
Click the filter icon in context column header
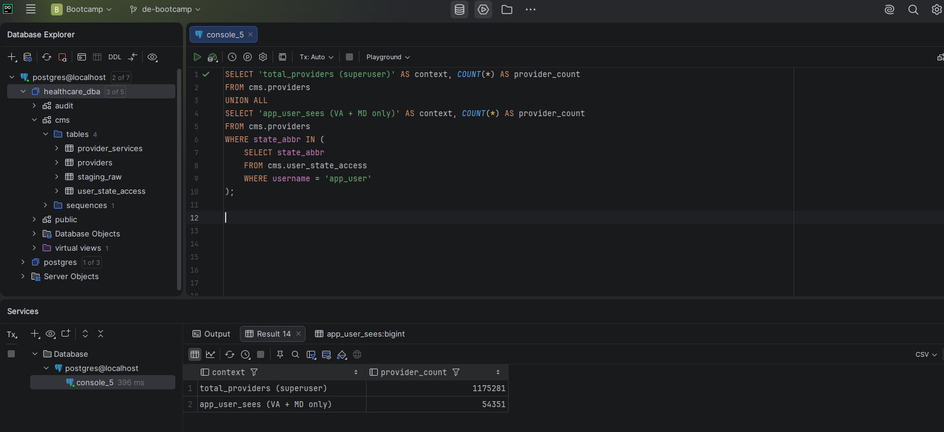click(254, 372)
